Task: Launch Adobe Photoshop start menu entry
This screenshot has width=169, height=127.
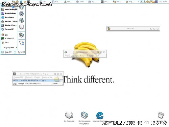Action: [x=9, y=25]
